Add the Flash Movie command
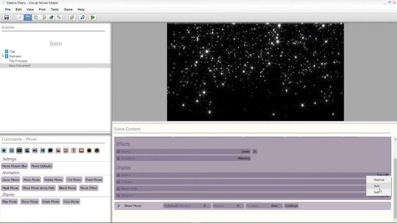 [x=94, y=180]
